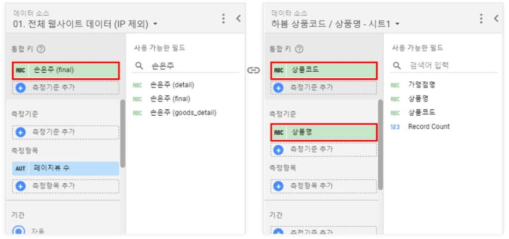The width and height of the screenshot is (509, 239).
Task: Click the help icon next to 통합 키
Action: pyautogui.click(x=41, y=50)
